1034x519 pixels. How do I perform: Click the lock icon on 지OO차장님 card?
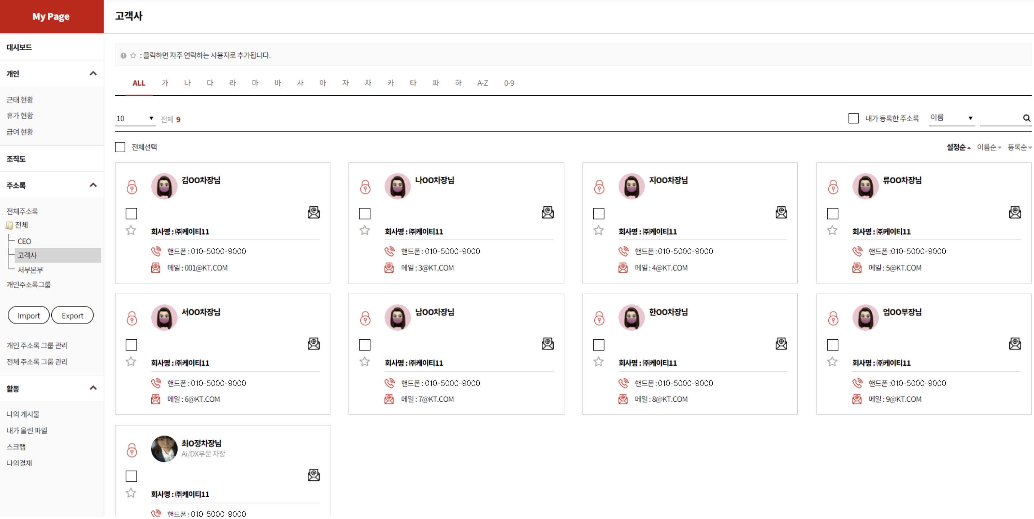pyautogui.click(x=599, y=187)
